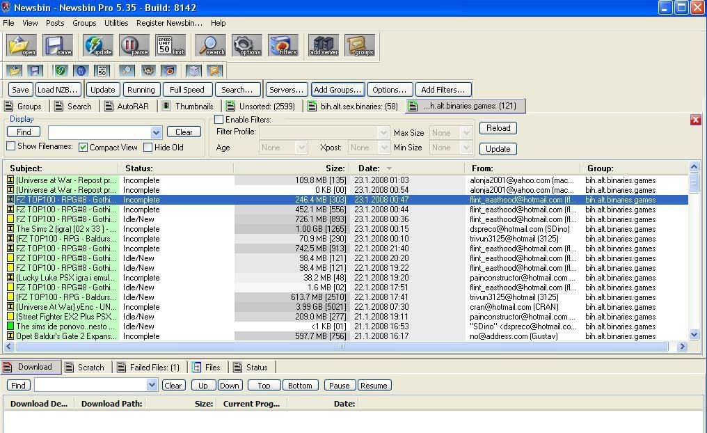Open the Age dropdown
This screenshot has height=433, width=707.
click(301, 148)
